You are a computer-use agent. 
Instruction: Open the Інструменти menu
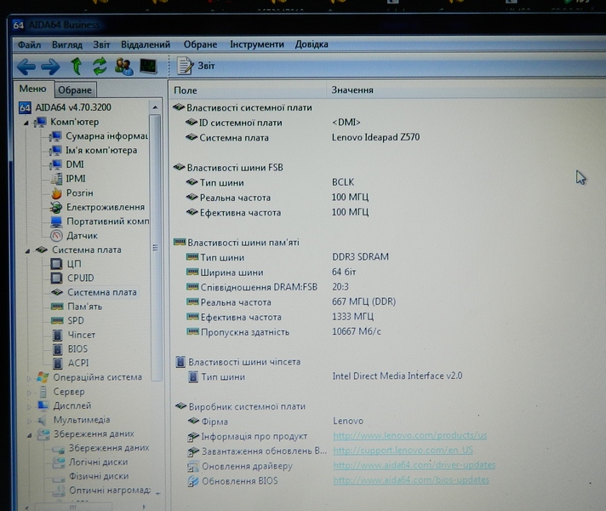tap(256, 44)
